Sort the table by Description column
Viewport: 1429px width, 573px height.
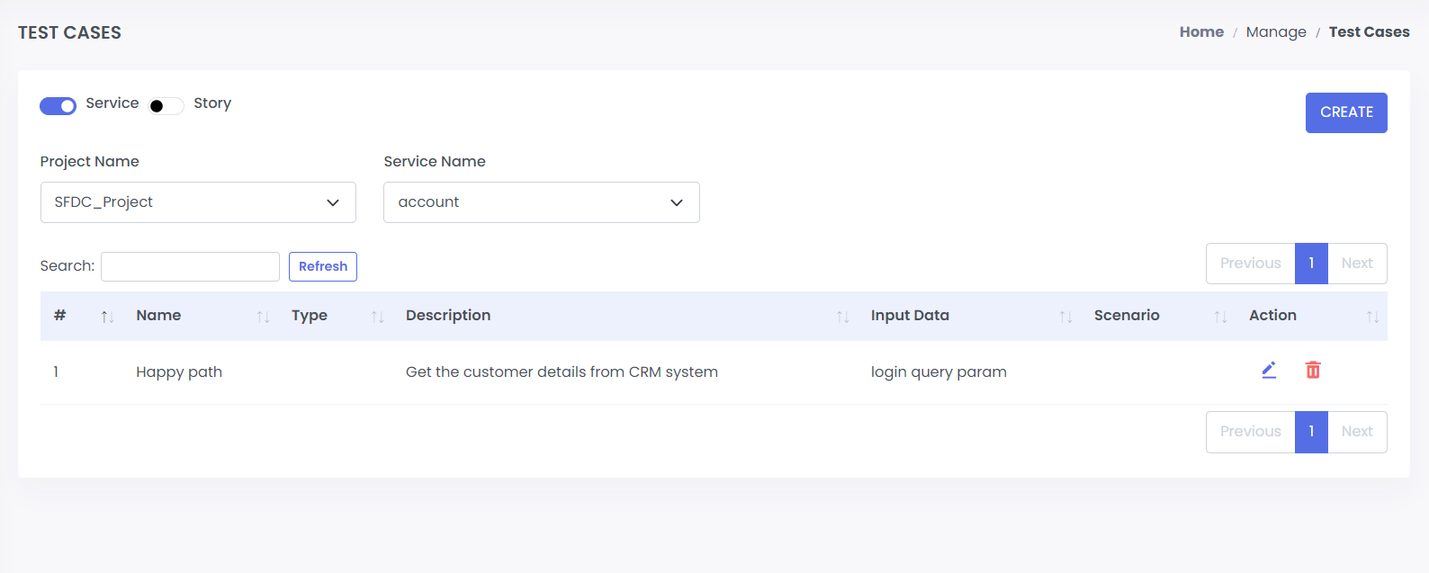[842, 317]
